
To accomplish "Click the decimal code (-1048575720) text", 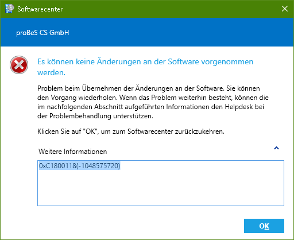I will tap(98, 166).
